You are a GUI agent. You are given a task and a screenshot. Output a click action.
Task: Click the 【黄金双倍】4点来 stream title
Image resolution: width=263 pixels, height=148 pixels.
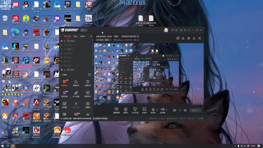tap(104, 37)
